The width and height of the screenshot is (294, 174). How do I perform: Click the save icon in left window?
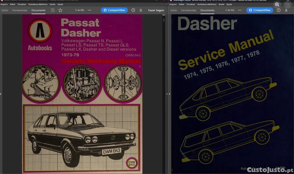[53, 10]
